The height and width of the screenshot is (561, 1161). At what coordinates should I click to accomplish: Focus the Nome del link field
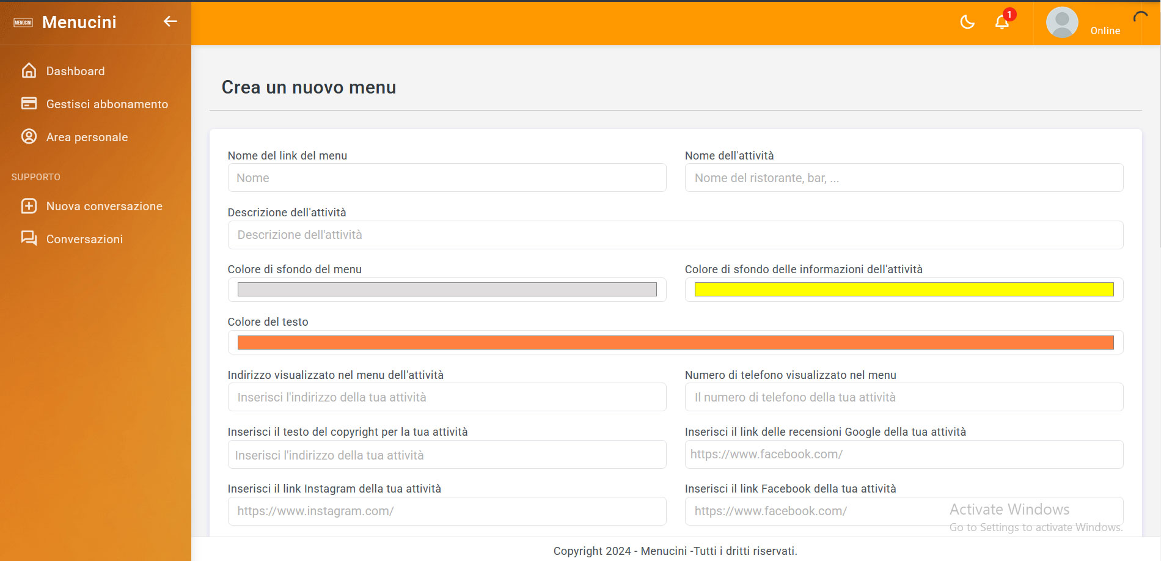447,178
